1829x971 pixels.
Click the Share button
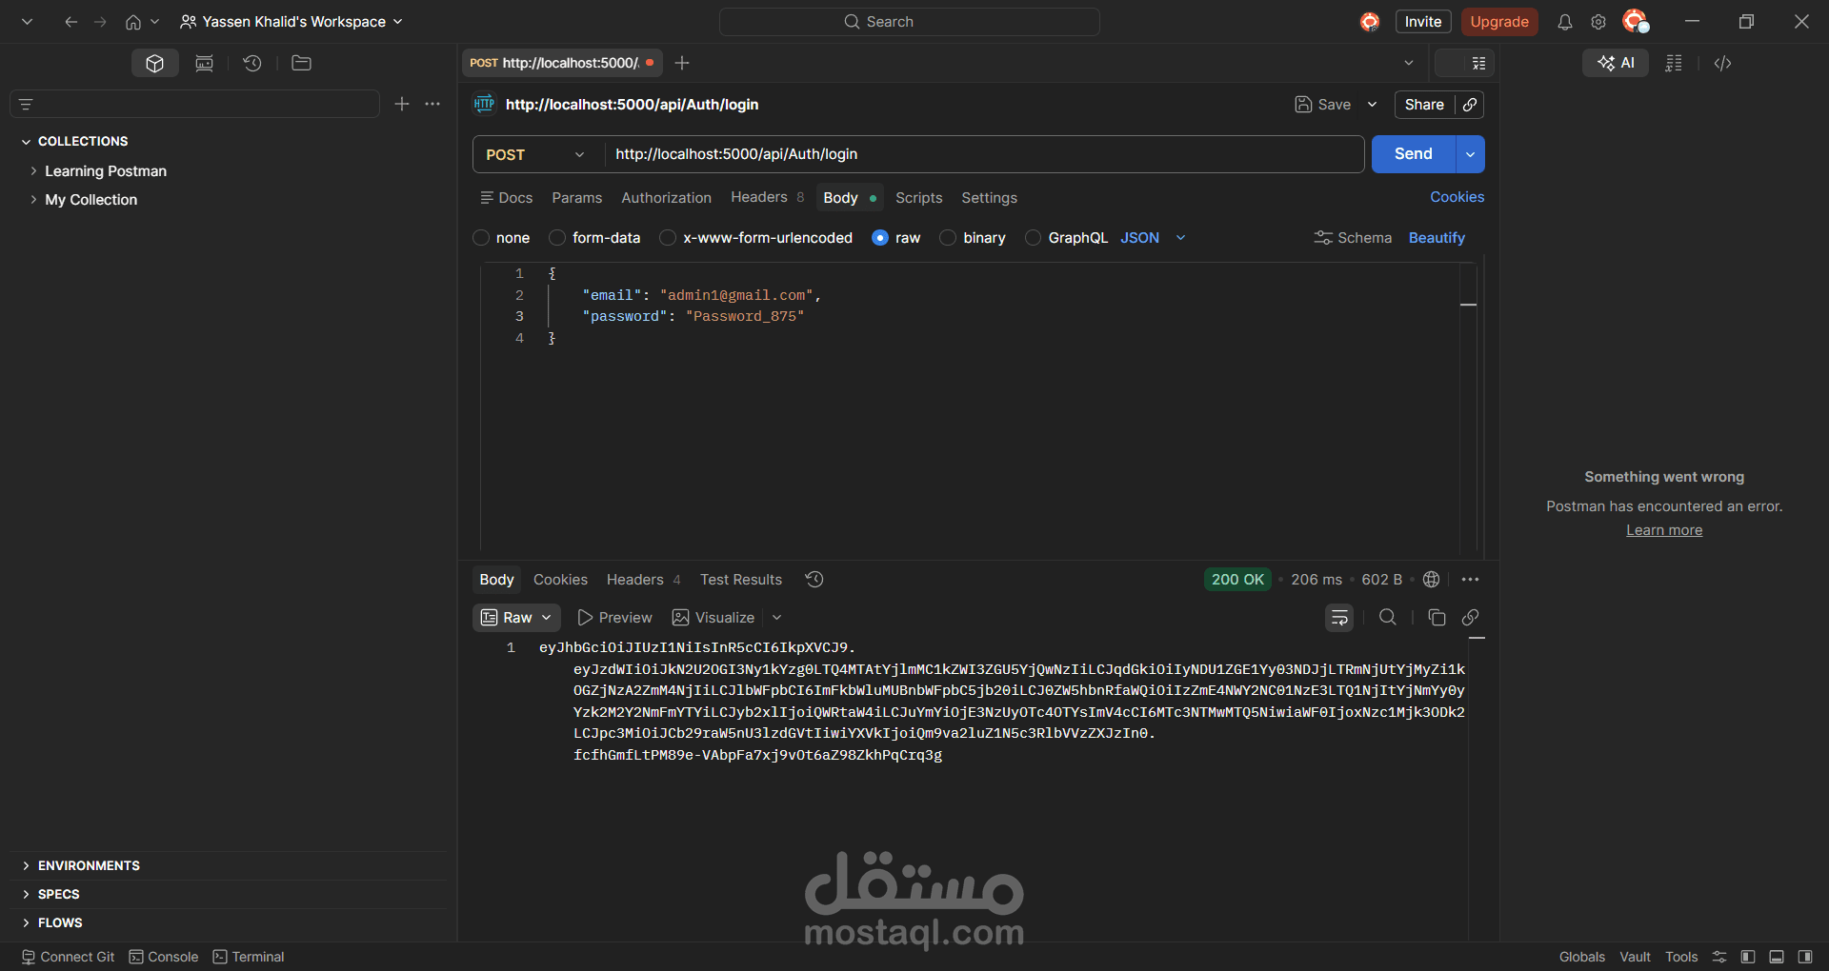click(x=1424, y=105)
